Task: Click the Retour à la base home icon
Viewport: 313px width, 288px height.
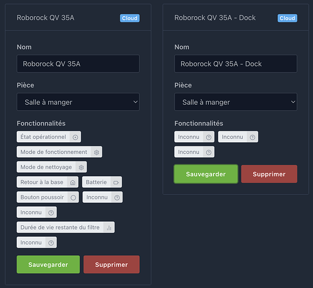Action: pyautogui.click(x=72, y=182)
